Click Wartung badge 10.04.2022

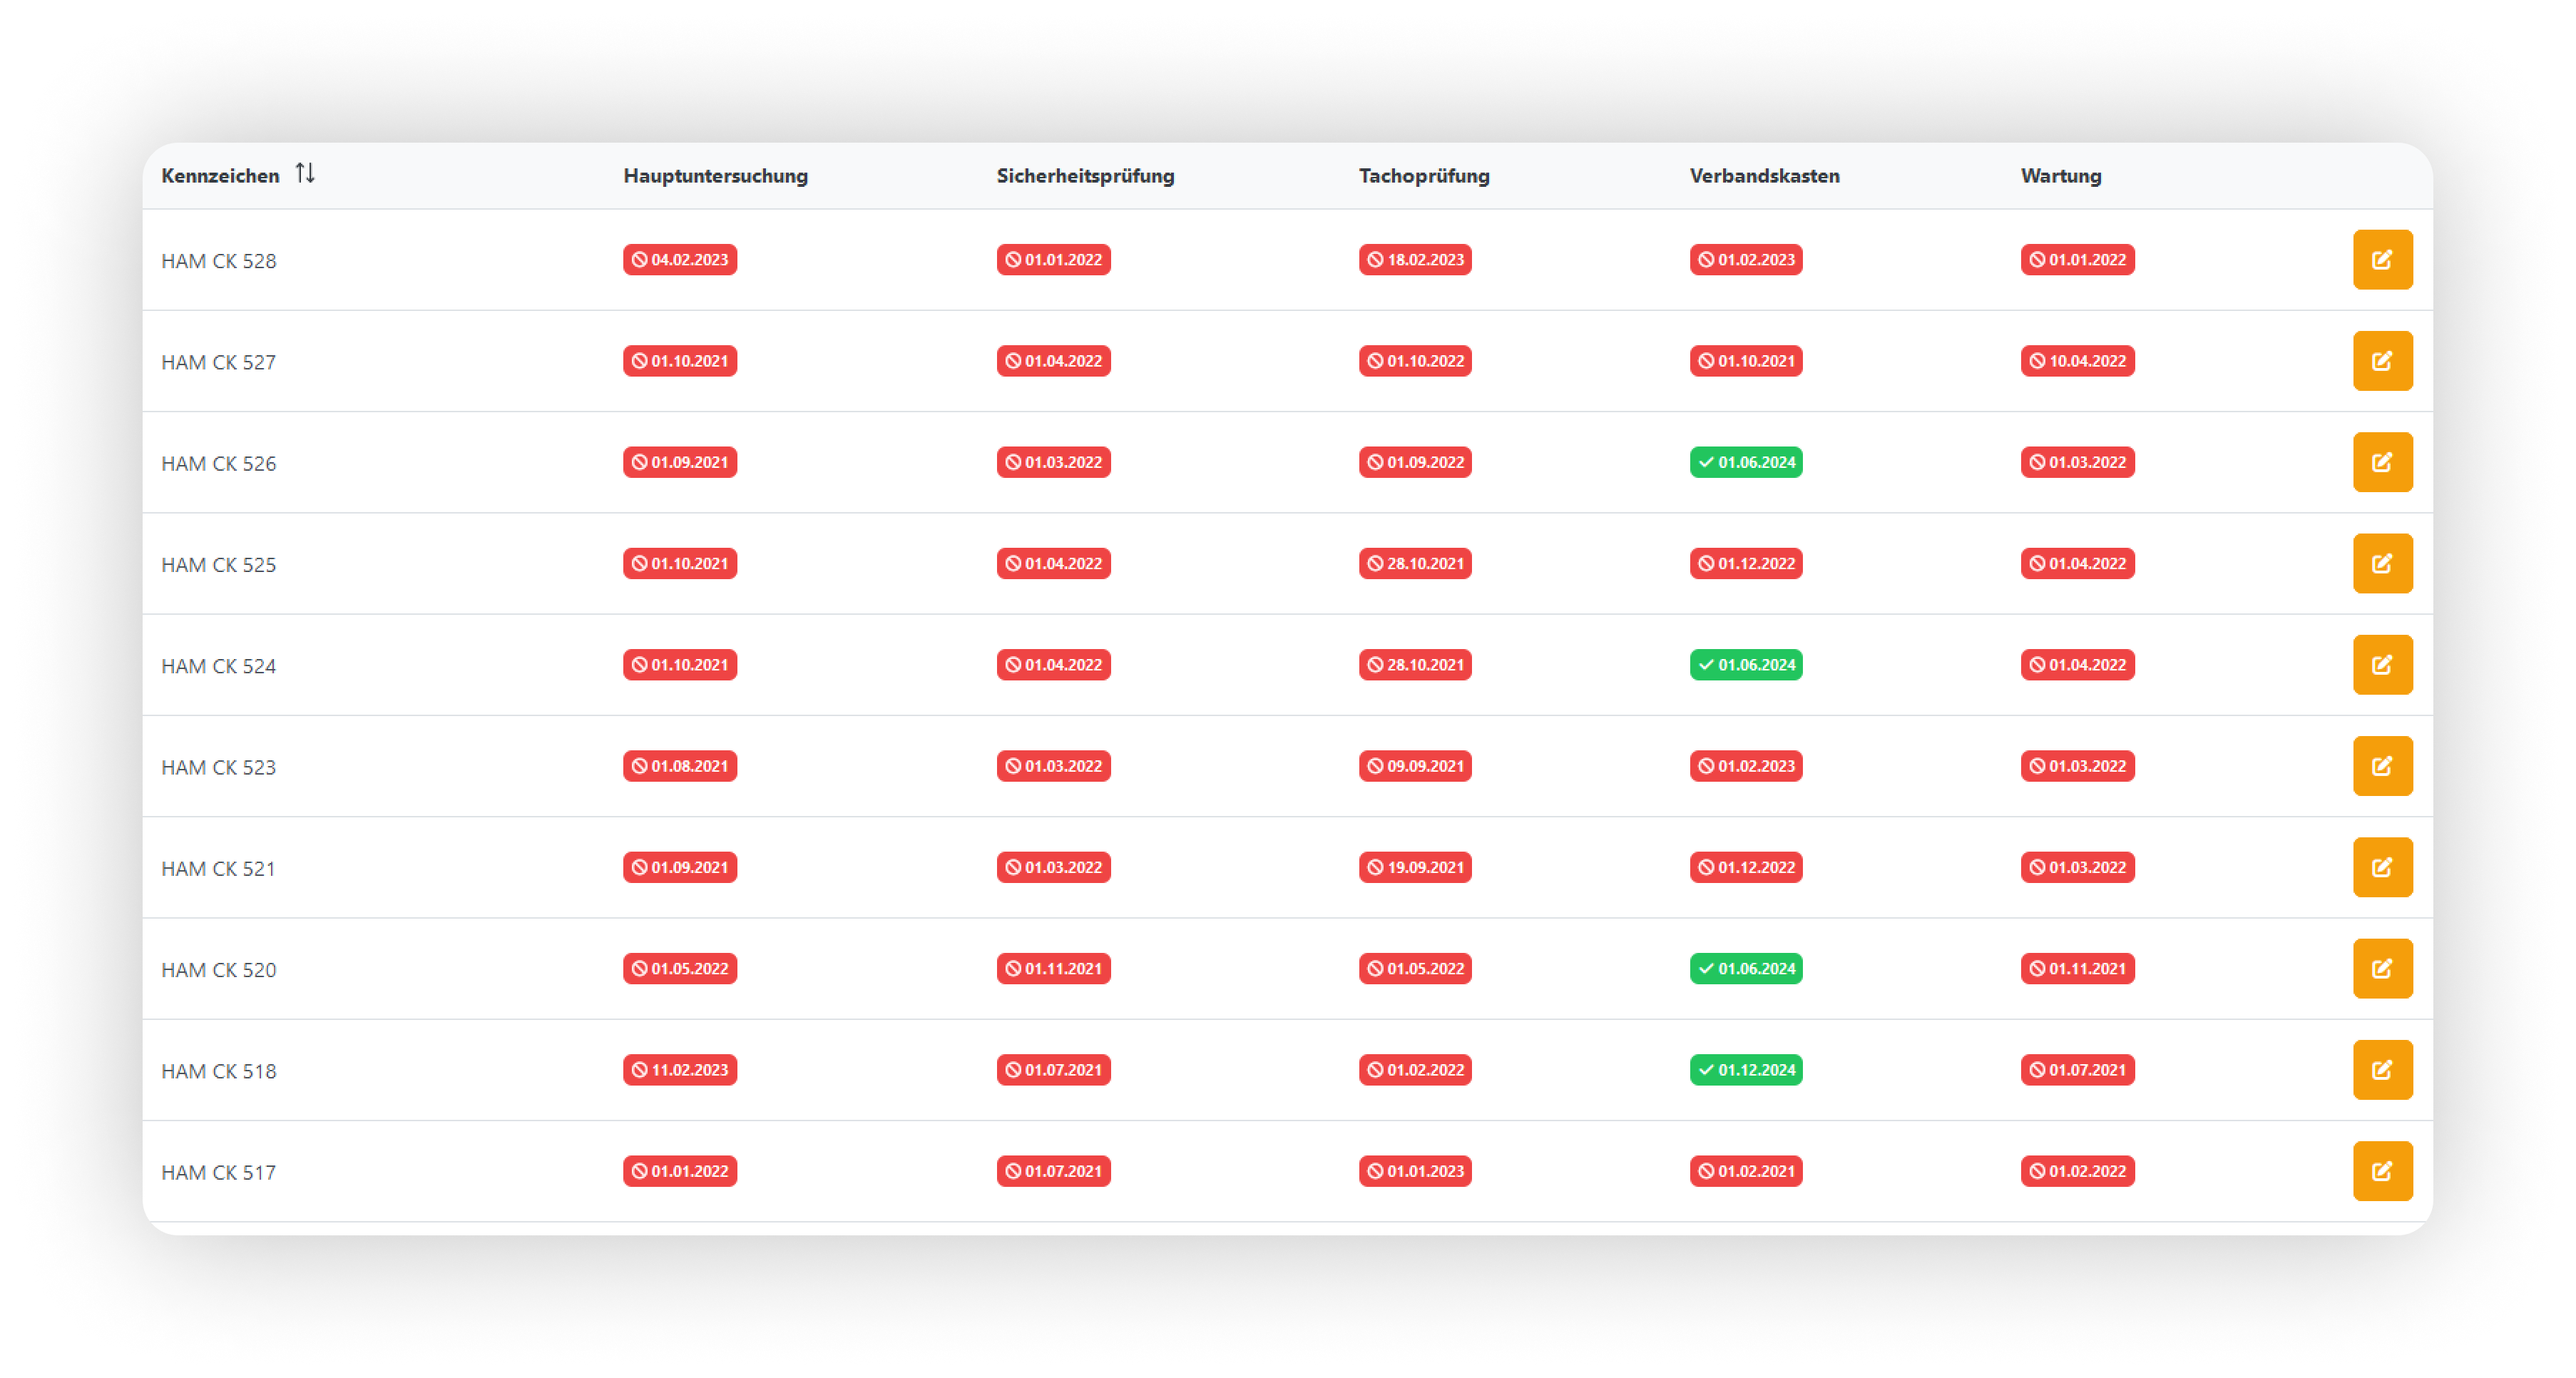pyautogui.click(x=2077, y=361)
